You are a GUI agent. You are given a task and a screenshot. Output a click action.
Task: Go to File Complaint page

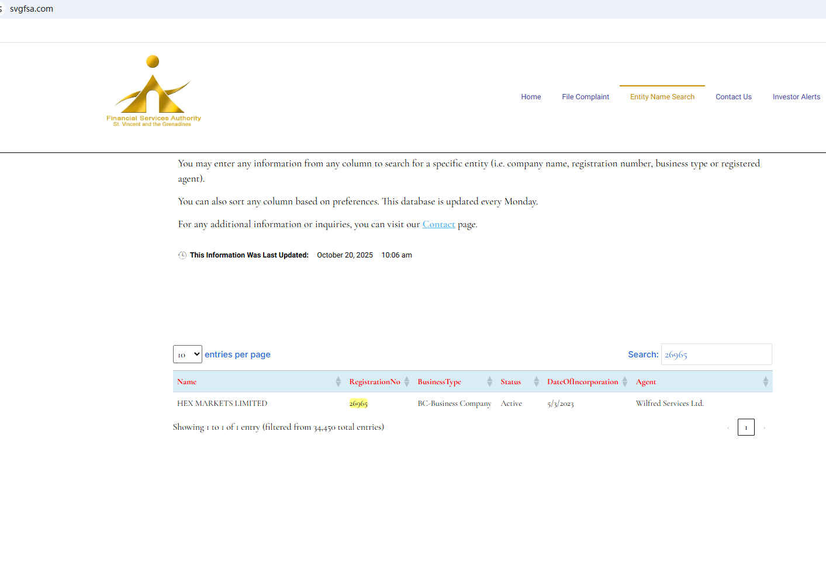[585, 97]
